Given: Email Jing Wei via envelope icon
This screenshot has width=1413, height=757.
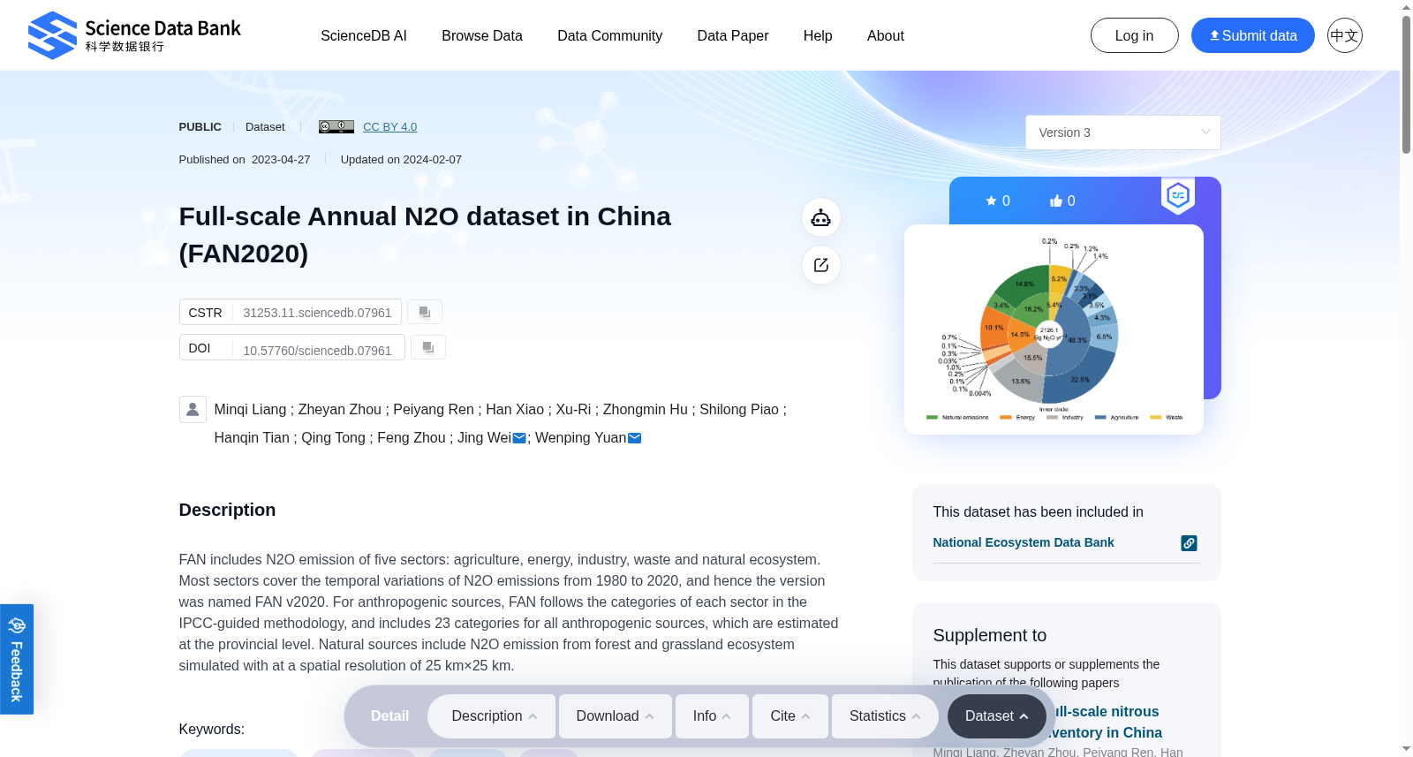Looking at the screenshot, I should point(519,438).
